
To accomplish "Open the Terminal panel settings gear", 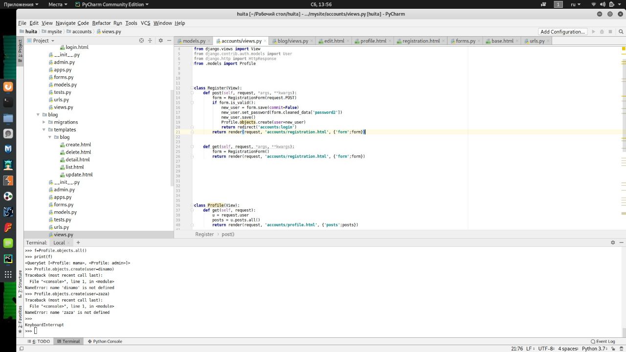I will click(613, 242).
